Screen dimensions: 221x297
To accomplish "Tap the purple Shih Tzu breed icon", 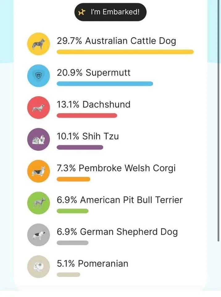I will 38,140.
